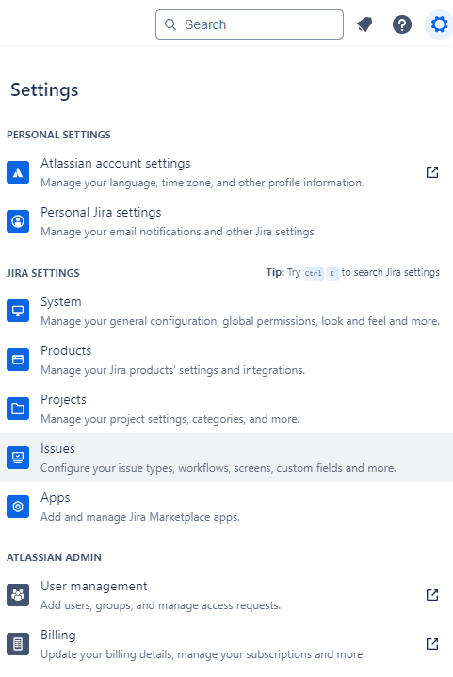Click the Projects folder icon

(18, 409)
